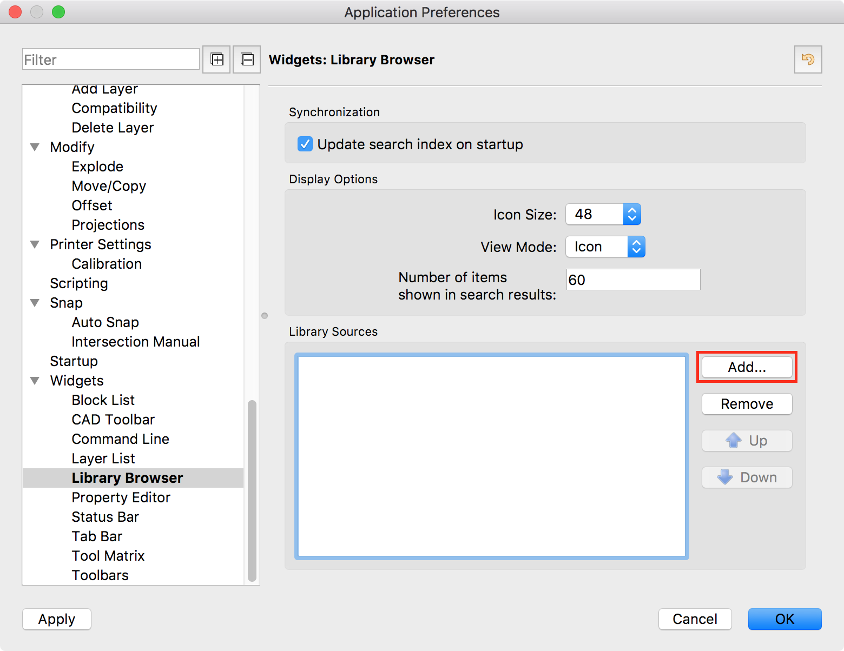Open the View Mode dropdown

(605, 247)
